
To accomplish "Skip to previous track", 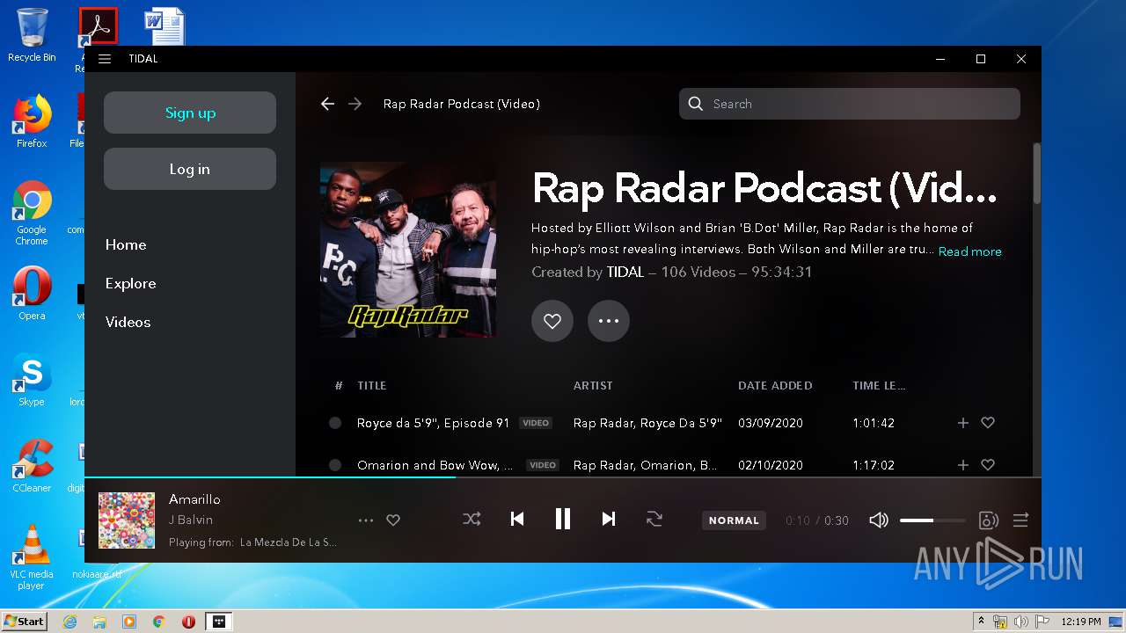I will (517, 520).
